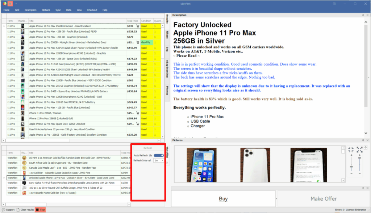Sort results by Total Price column header

click(133, 21)
